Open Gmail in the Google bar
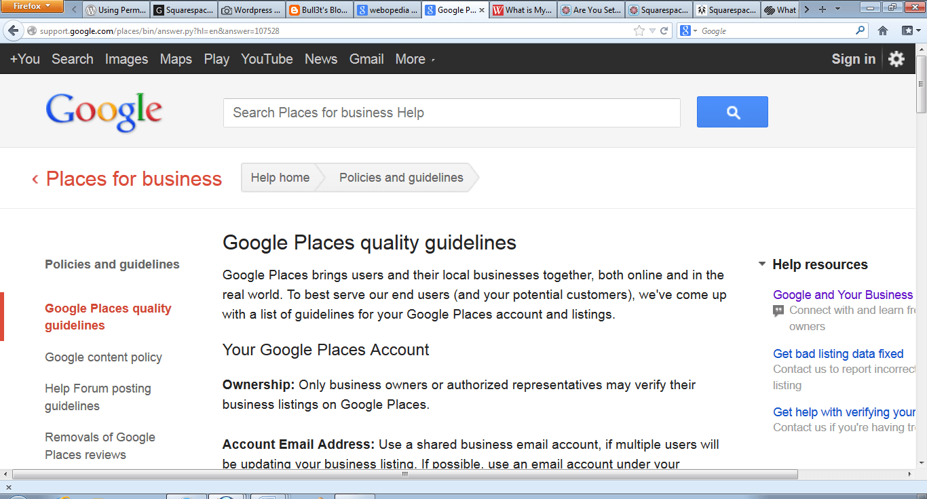This screenshot has height=499, width=927. 366,59
